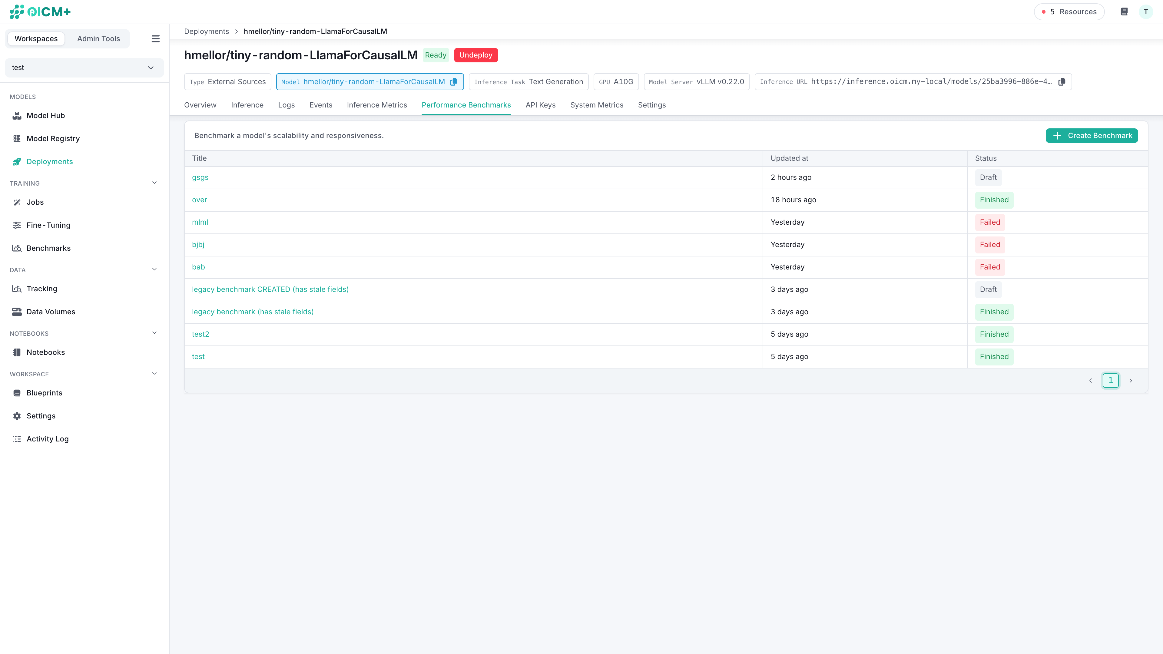1163x654 pixels.
Task: Click the Finished status of over
Action: (x=994, y=200)
